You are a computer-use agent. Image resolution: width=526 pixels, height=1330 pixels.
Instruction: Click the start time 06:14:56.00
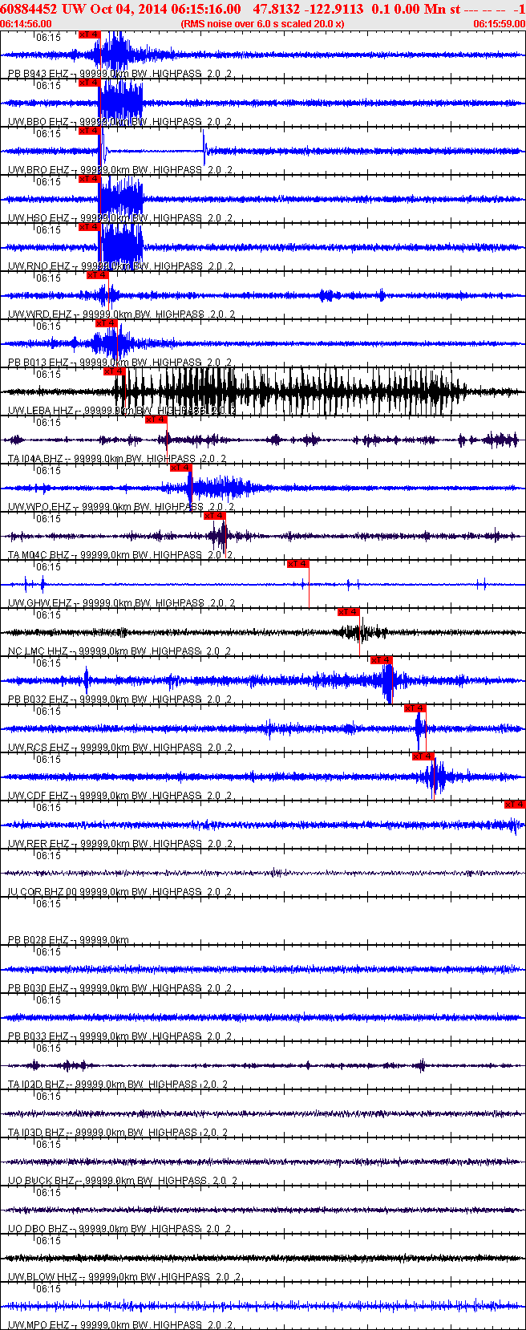tap(26, 24)
